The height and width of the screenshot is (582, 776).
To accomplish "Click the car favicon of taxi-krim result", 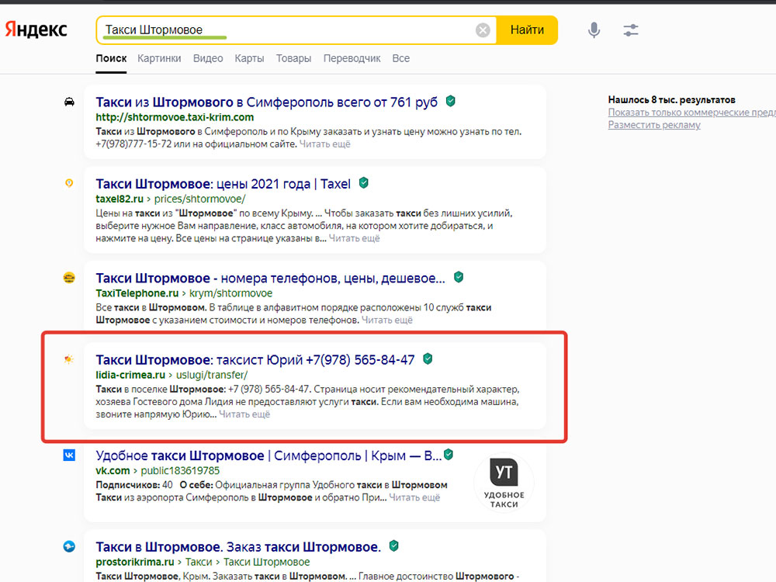I will click(x=69, y=102).
